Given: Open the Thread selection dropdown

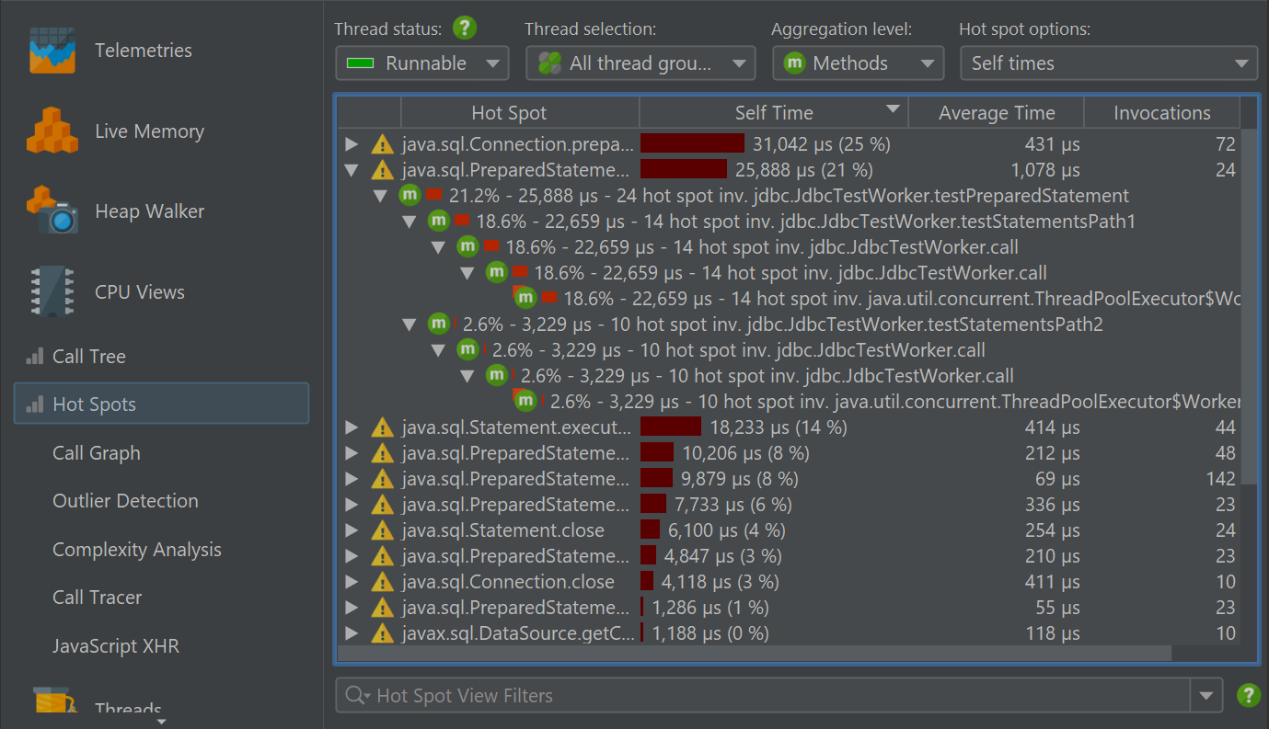Looking at the screenshot, I should click(640, 63).
